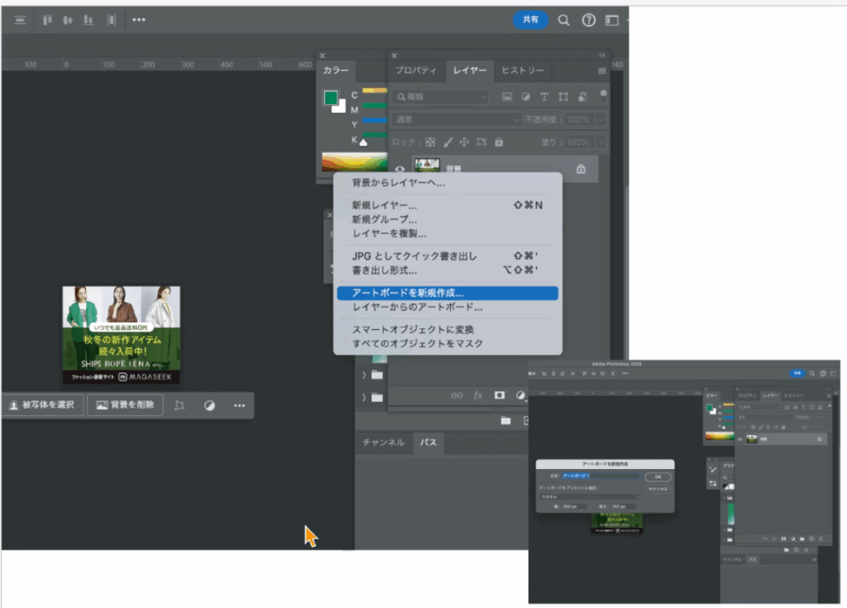Click the lock position move icon

(x=464, y=142)
